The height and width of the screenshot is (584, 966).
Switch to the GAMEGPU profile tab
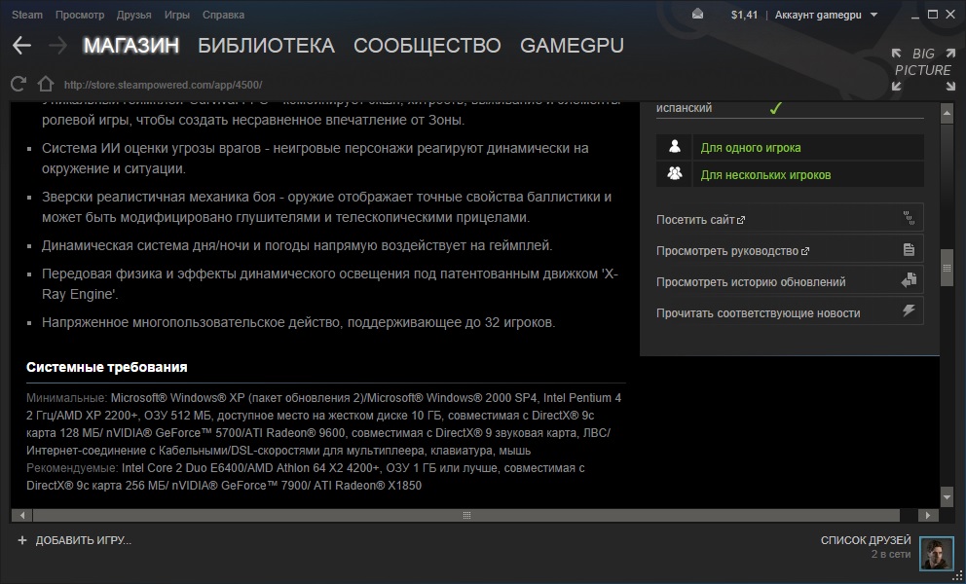tap(572, 46)
